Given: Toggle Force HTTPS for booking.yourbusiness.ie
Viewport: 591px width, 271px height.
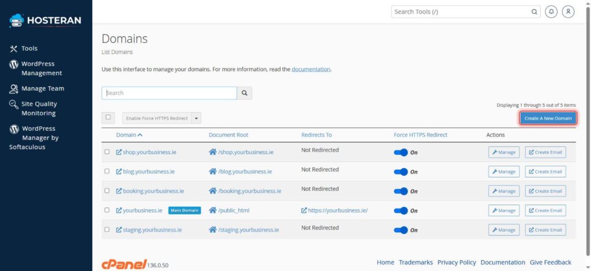Looking at the screenshot, I should pos(401,191).
